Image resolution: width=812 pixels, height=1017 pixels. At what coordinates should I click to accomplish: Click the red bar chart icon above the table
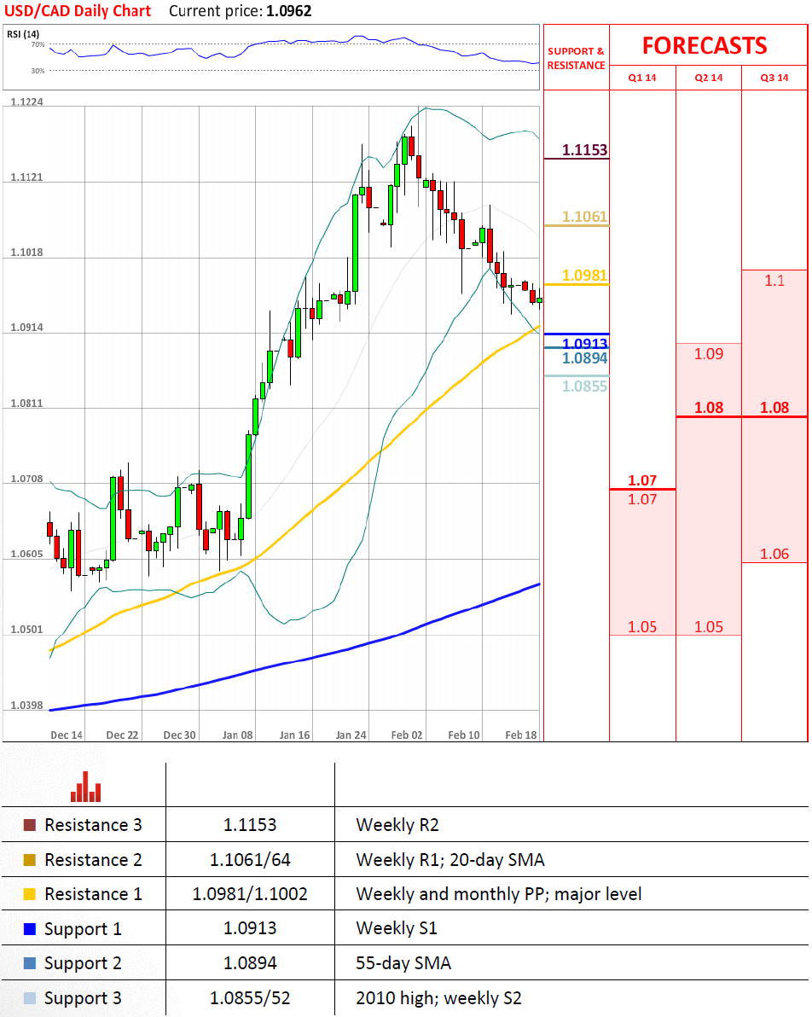click(85, 787)
